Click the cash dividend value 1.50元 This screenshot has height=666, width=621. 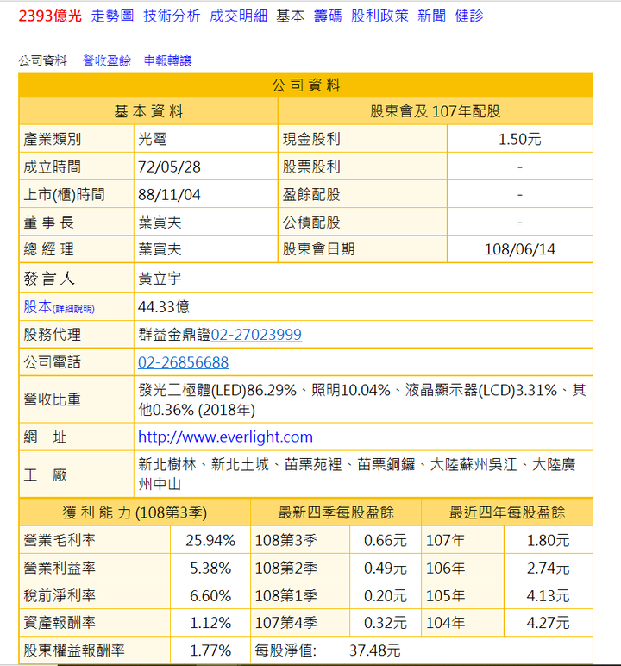coord(519,139)
